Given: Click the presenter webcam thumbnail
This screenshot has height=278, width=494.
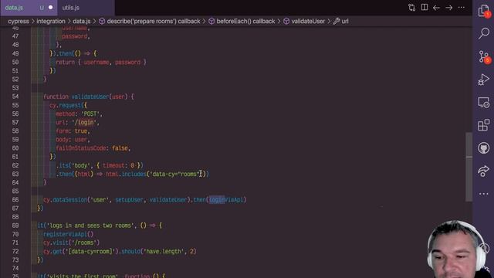Looking at the screenshot, I should point(456,249).
